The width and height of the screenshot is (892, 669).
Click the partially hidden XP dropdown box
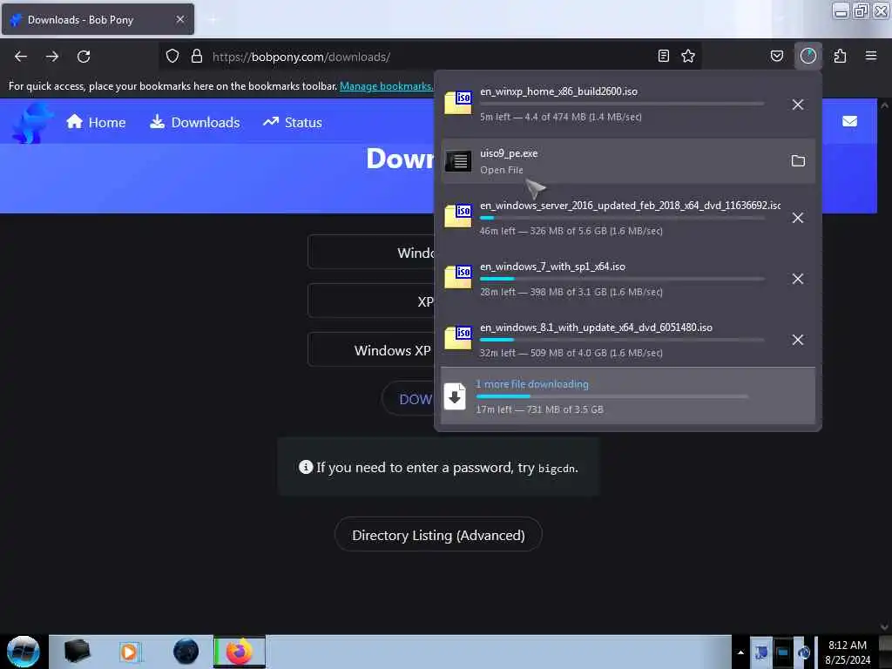click(x=371, y=301)
